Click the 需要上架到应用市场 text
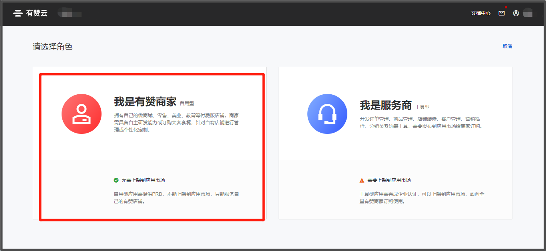This screenshot has width=546, height=251. 389,180
